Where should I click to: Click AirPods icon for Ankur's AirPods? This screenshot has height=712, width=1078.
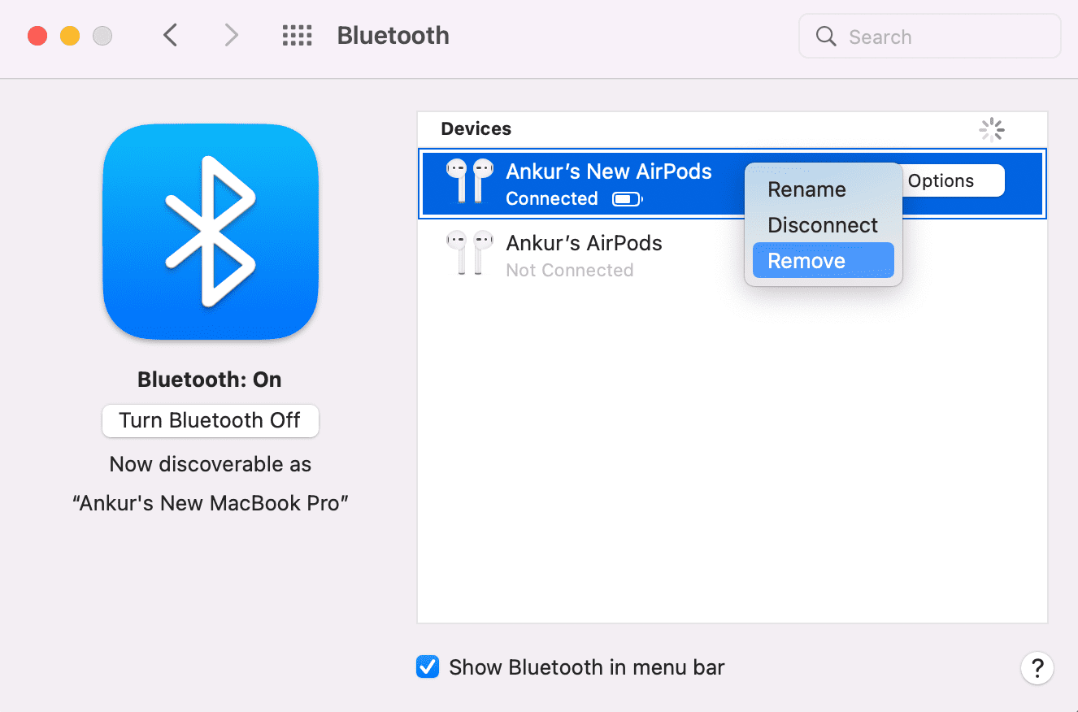point(470,253)
